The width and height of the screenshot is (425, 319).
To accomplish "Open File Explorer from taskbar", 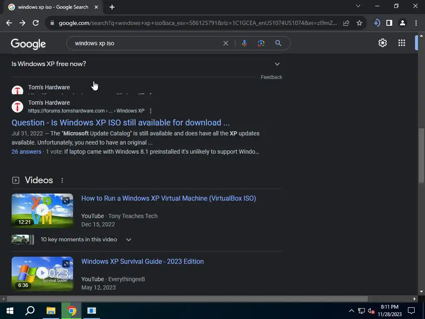I will pyautogui.click(x=51, y=311).
